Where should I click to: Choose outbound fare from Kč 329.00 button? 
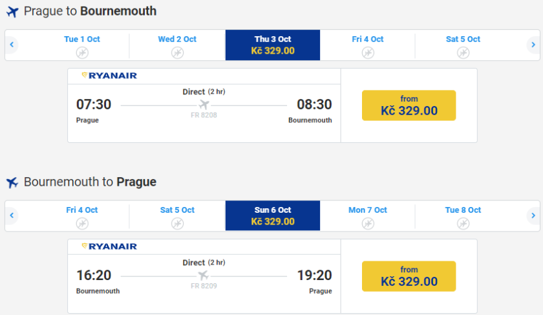[409, 105]
